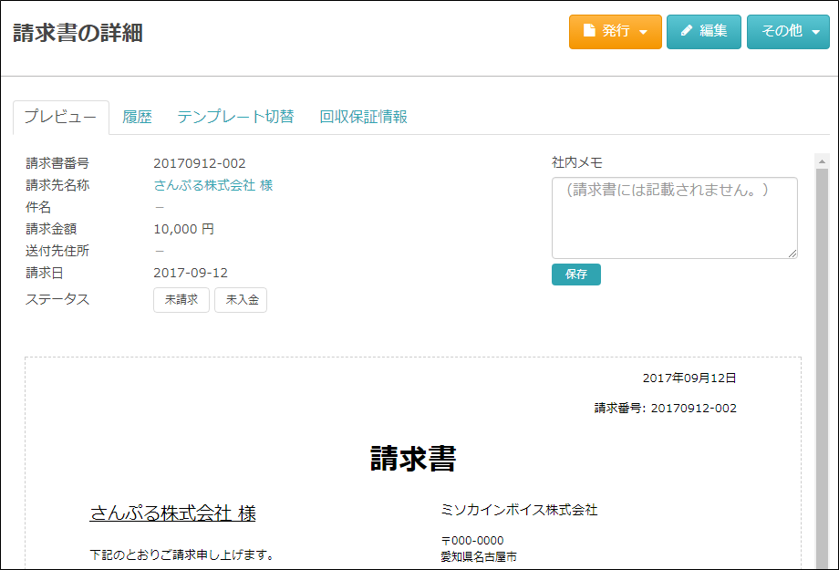Image resolution: width=839 pixels, height=570 pixels.
Task: Click the underlined recipient name in the invoice preview
Action: pos(172,513)
